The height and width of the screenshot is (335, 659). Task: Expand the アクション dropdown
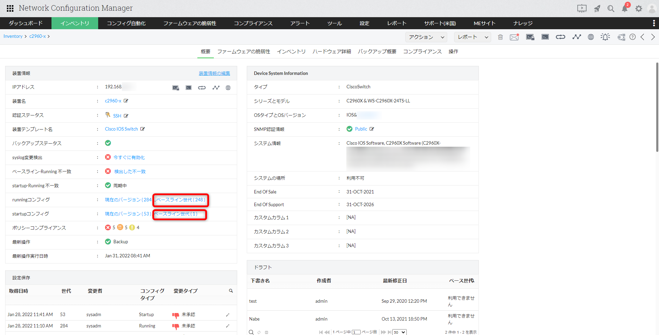[426, 37]
